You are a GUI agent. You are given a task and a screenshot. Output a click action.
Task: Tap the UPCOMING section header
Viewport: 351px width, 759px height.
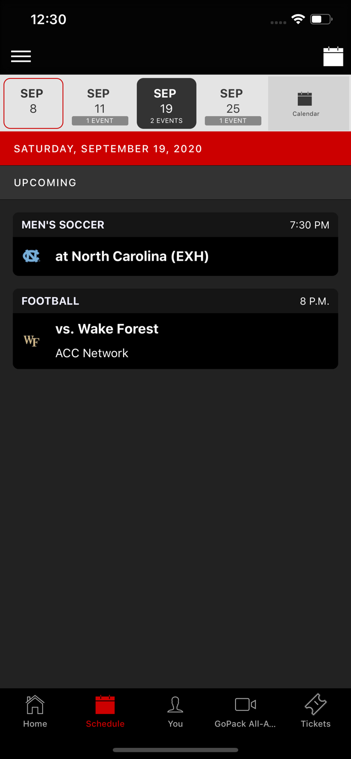[x=45, y=182]
